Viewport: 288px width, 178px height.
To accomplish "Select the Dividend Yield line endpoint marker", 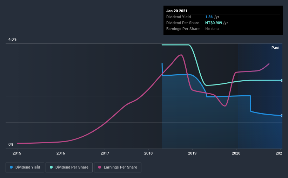I will (x=282, y=116).
